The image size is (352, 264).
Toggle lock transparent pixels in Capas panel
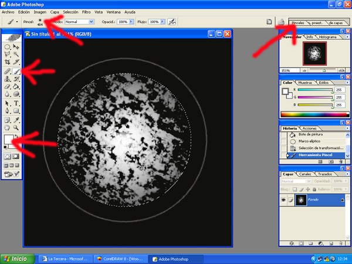(295, 189)
